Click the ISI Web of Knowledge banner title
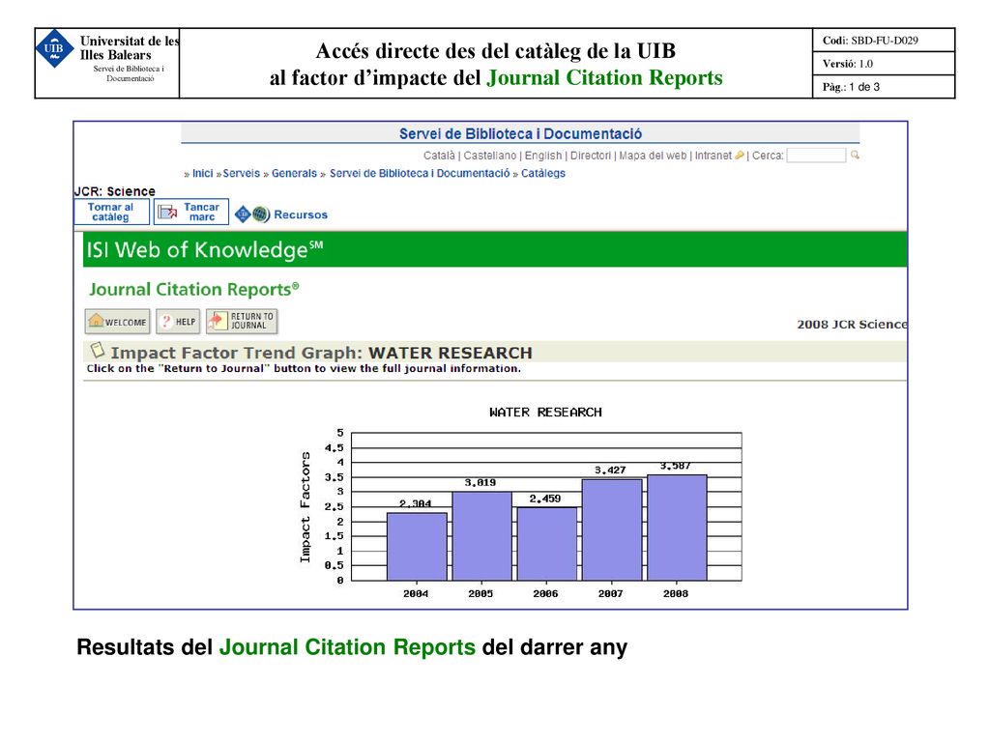Image resolution: width=990 pixels, height=742 pixels. point(205,250)
